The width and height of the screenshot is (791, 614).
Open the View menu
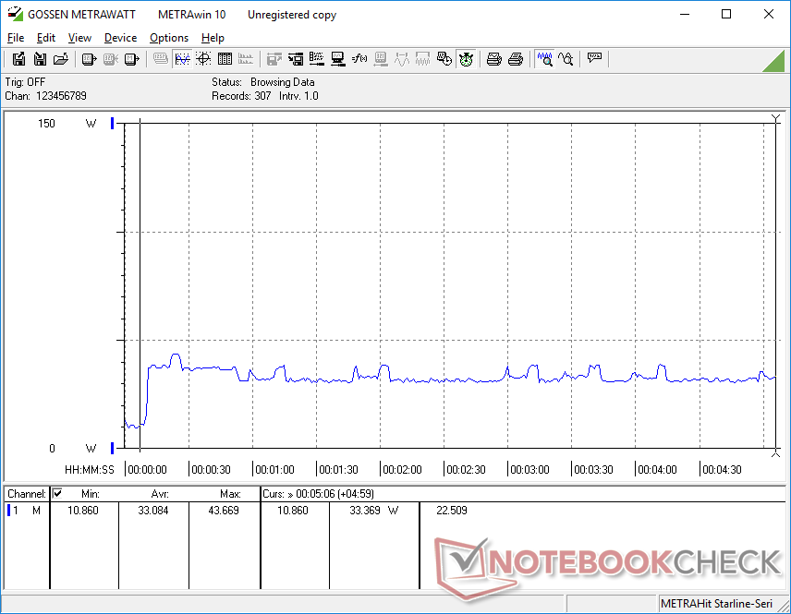[79, 38]
